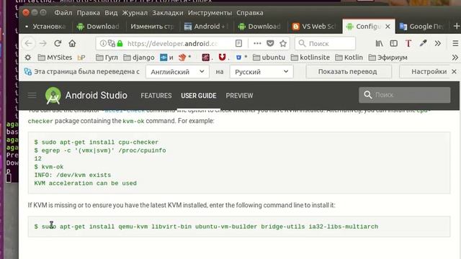Switch to the Google Пер tab
The height and width of the screenshot is (259, 461).
coord(422,27)
